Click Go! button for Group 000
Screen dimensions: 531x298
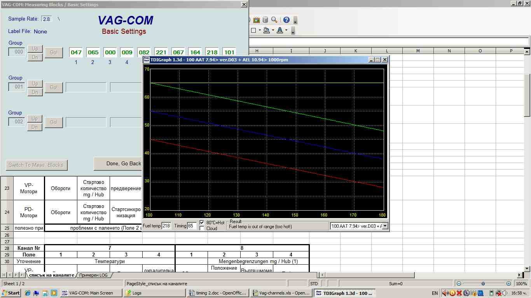click(54, 52)
